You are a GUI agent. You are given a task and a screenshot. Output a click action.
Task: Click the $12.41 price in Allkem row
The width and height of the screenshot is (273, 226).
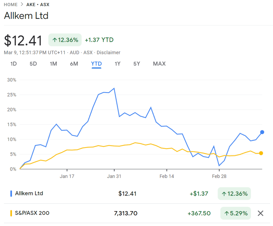tap(127, 194)
